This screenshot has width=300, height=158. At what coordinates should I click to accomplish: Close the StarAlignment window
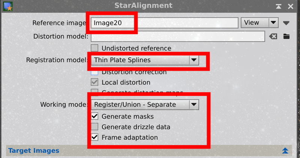(x=291, y=6)
